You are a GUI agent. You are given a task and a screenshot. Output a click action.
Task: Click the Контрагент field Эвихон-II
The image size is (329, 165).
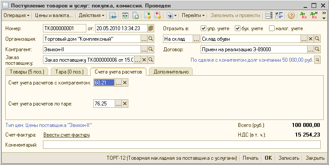tap(92, 49)
